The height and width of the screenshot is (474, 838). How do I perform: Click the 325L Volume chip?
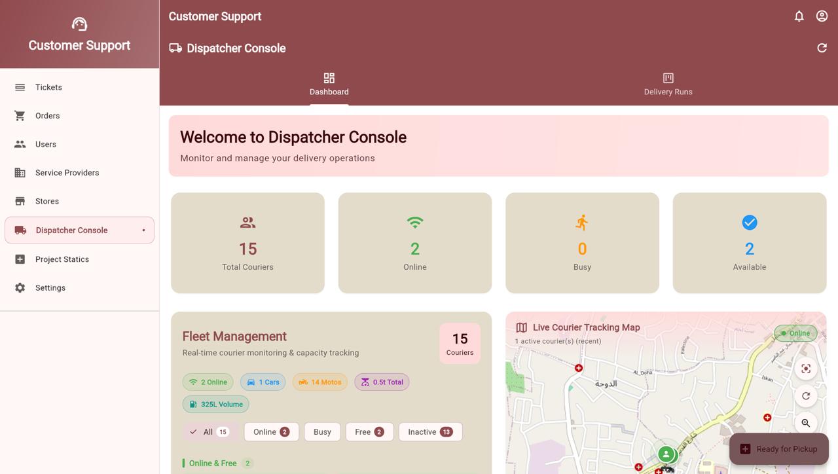(215, 404)
